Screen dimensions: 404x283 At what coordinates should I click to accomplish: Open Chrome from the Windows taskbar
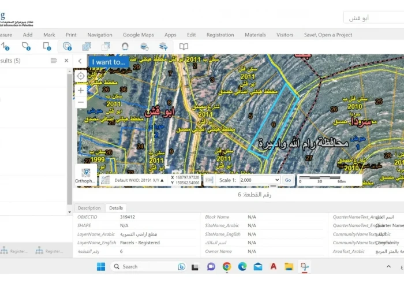point(227,266)
